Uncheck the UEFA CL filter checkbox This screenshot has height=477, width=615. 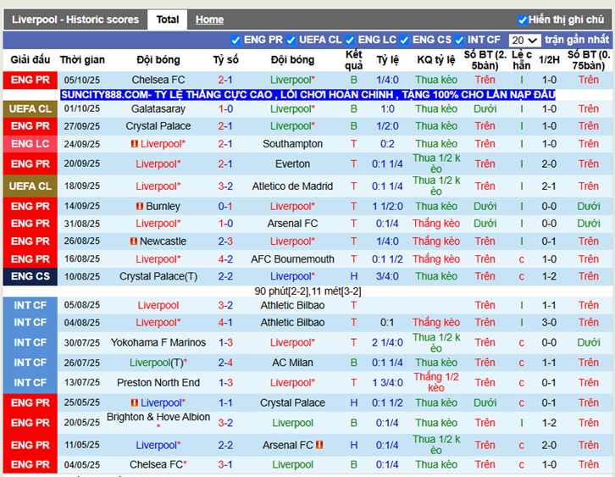(x=291, y=40)
